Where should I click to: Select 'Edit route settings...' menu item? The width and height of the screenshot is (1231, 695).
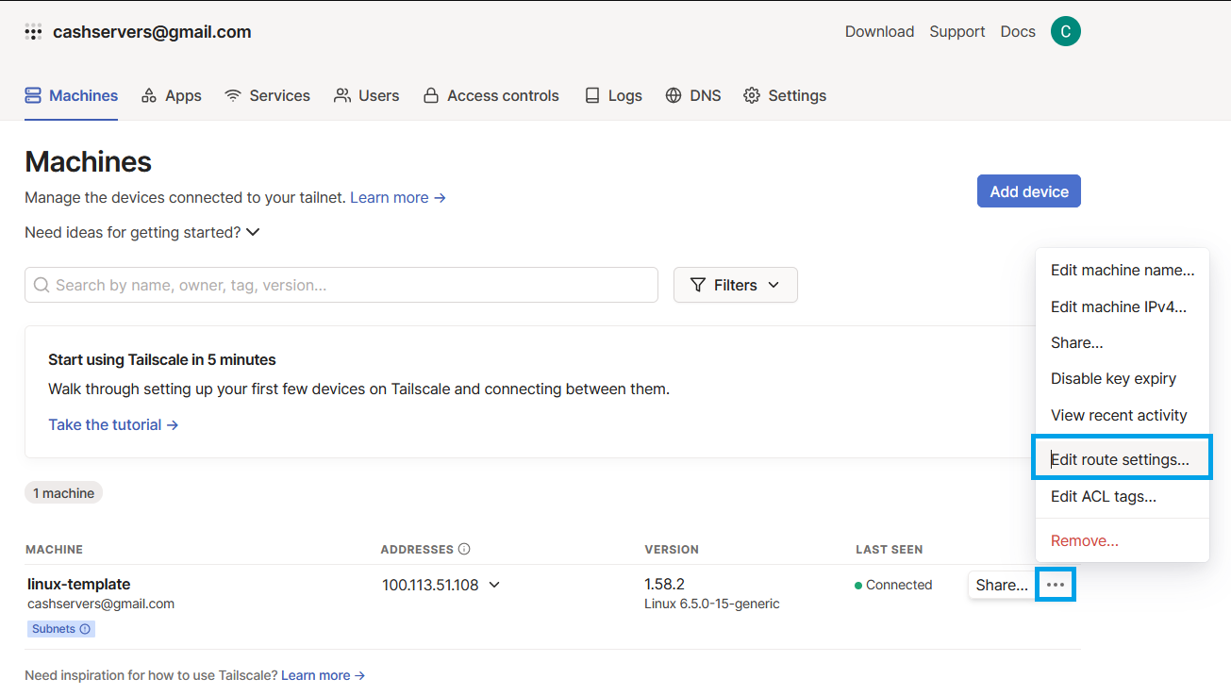coord(1120,459)
